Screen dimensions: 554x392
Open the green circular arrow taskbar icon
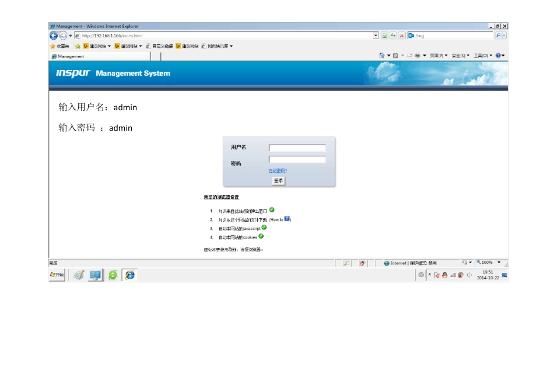[113, 275]
